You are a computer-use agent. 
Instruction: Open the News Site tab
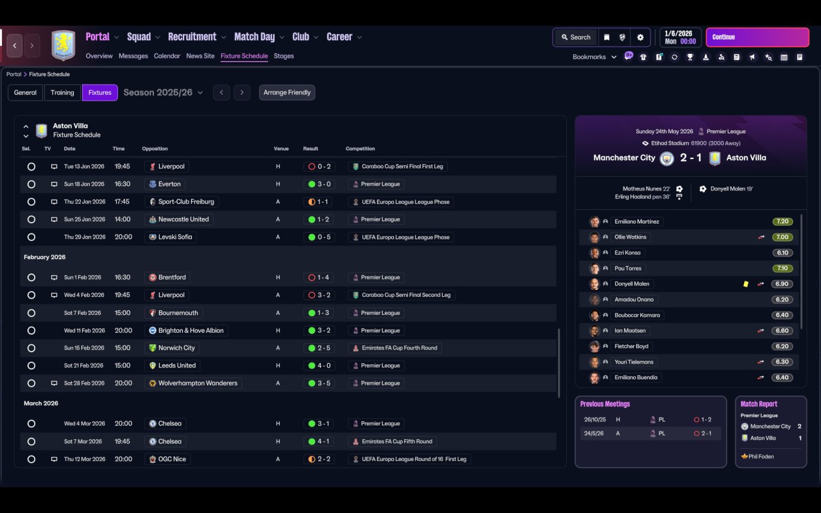click(200, 56)
